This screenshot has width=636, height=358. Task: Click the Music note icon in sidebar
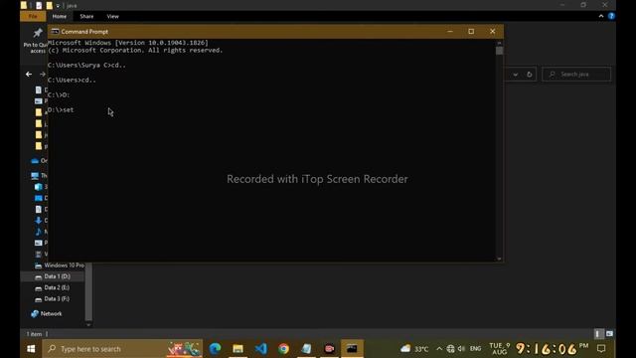pyautogui.click(x=38, y=232)
